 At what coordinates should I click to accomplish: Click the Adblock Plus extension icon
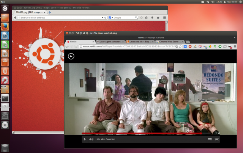click(x=190, y=47)
